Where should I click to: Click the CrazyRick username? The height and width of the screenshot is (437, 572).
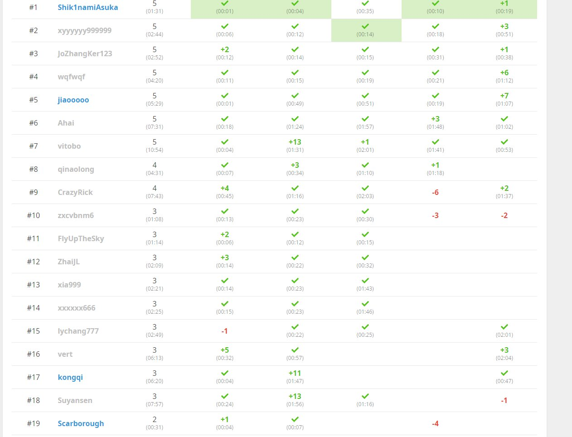tap(75, 192)
